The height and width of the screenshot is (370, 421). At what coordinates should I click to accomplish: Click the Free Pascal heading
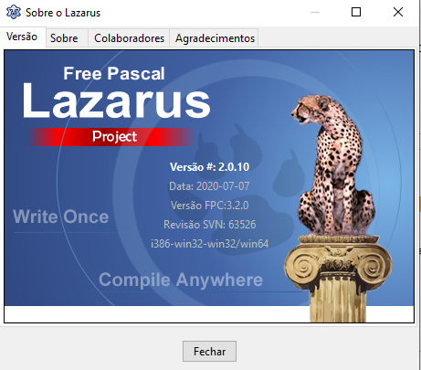point(114,73)
